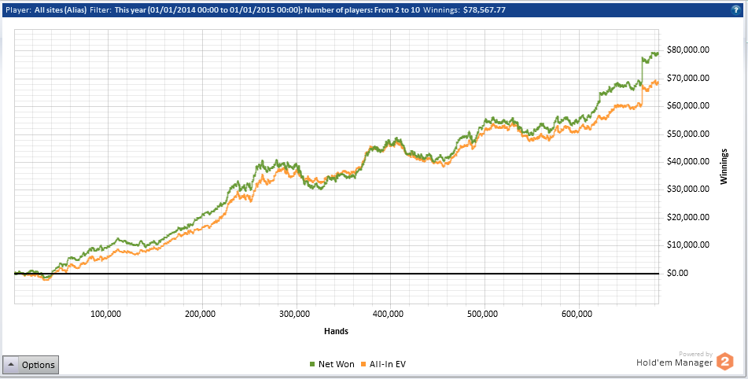Click the Winnings $78,567.77 value in header
Screen dimensions: 748x379
point(485,9)
